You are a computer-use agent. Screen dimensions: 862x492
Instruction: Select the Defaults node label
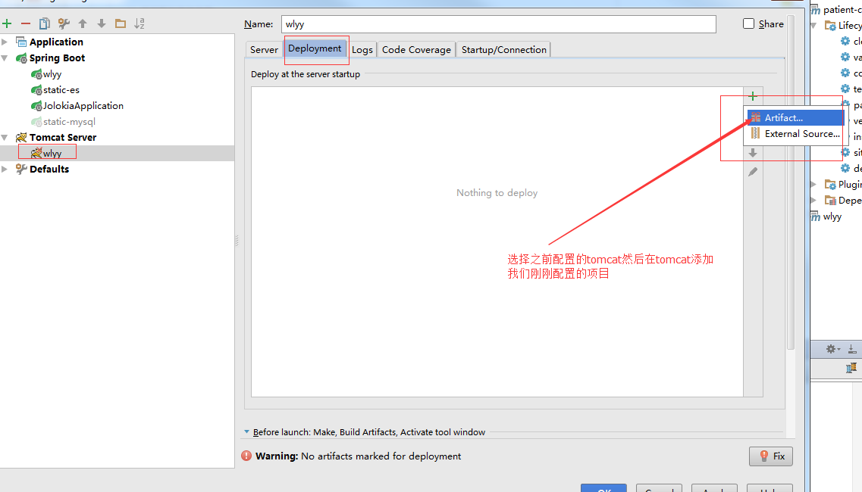pyautogui.click(x=49, y=169)
